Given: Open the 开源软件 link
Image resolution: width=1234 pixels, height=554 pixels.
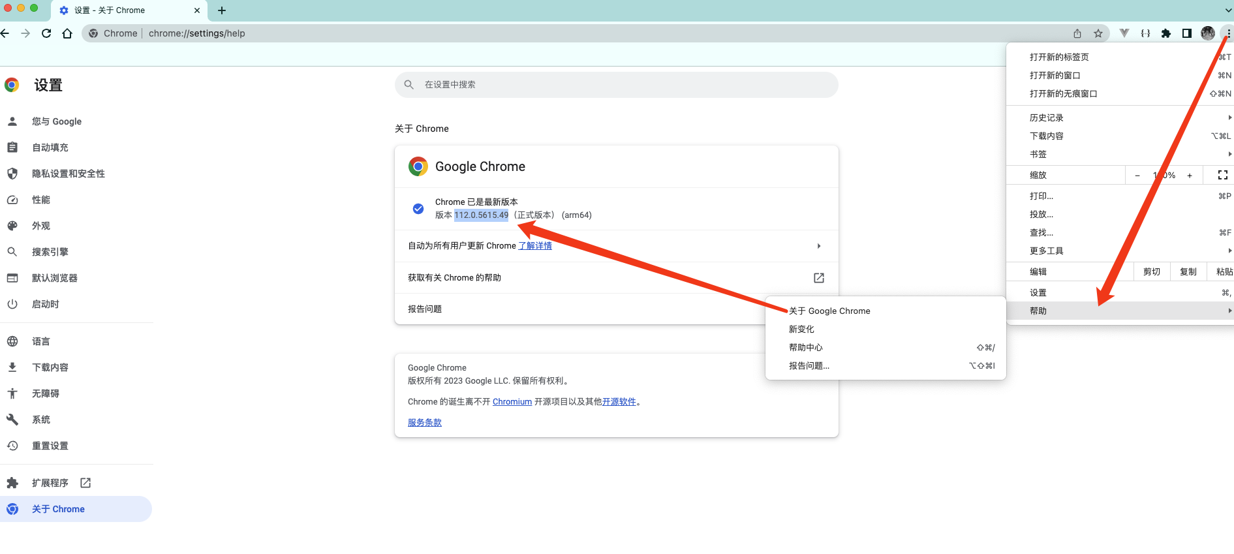Looking at the screenshot, I should (619, 402).
